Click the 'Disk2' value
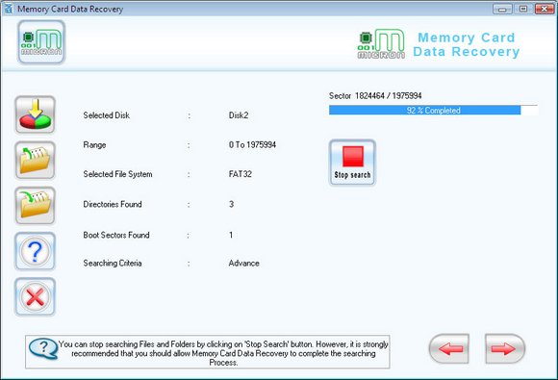Image resolution: width=558 pixels, height=380 pixels. tap(239, 115)
